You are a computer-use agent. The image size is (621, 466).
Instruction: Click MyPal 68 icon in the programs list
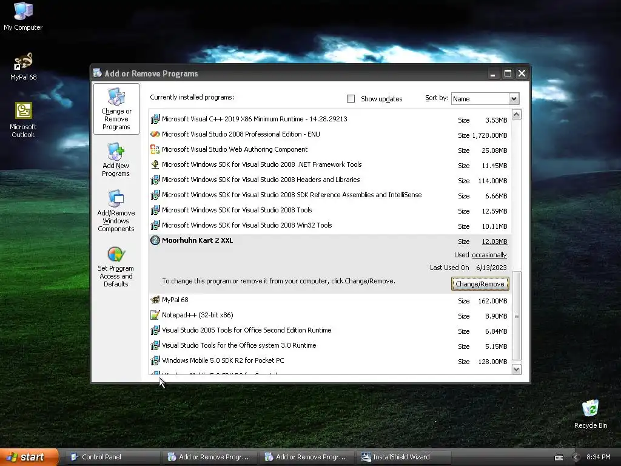pos(155,300)
